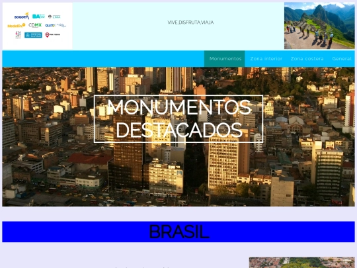Open the Machu Picchu header photo
The image size is (357, 268).
[319, 26]
